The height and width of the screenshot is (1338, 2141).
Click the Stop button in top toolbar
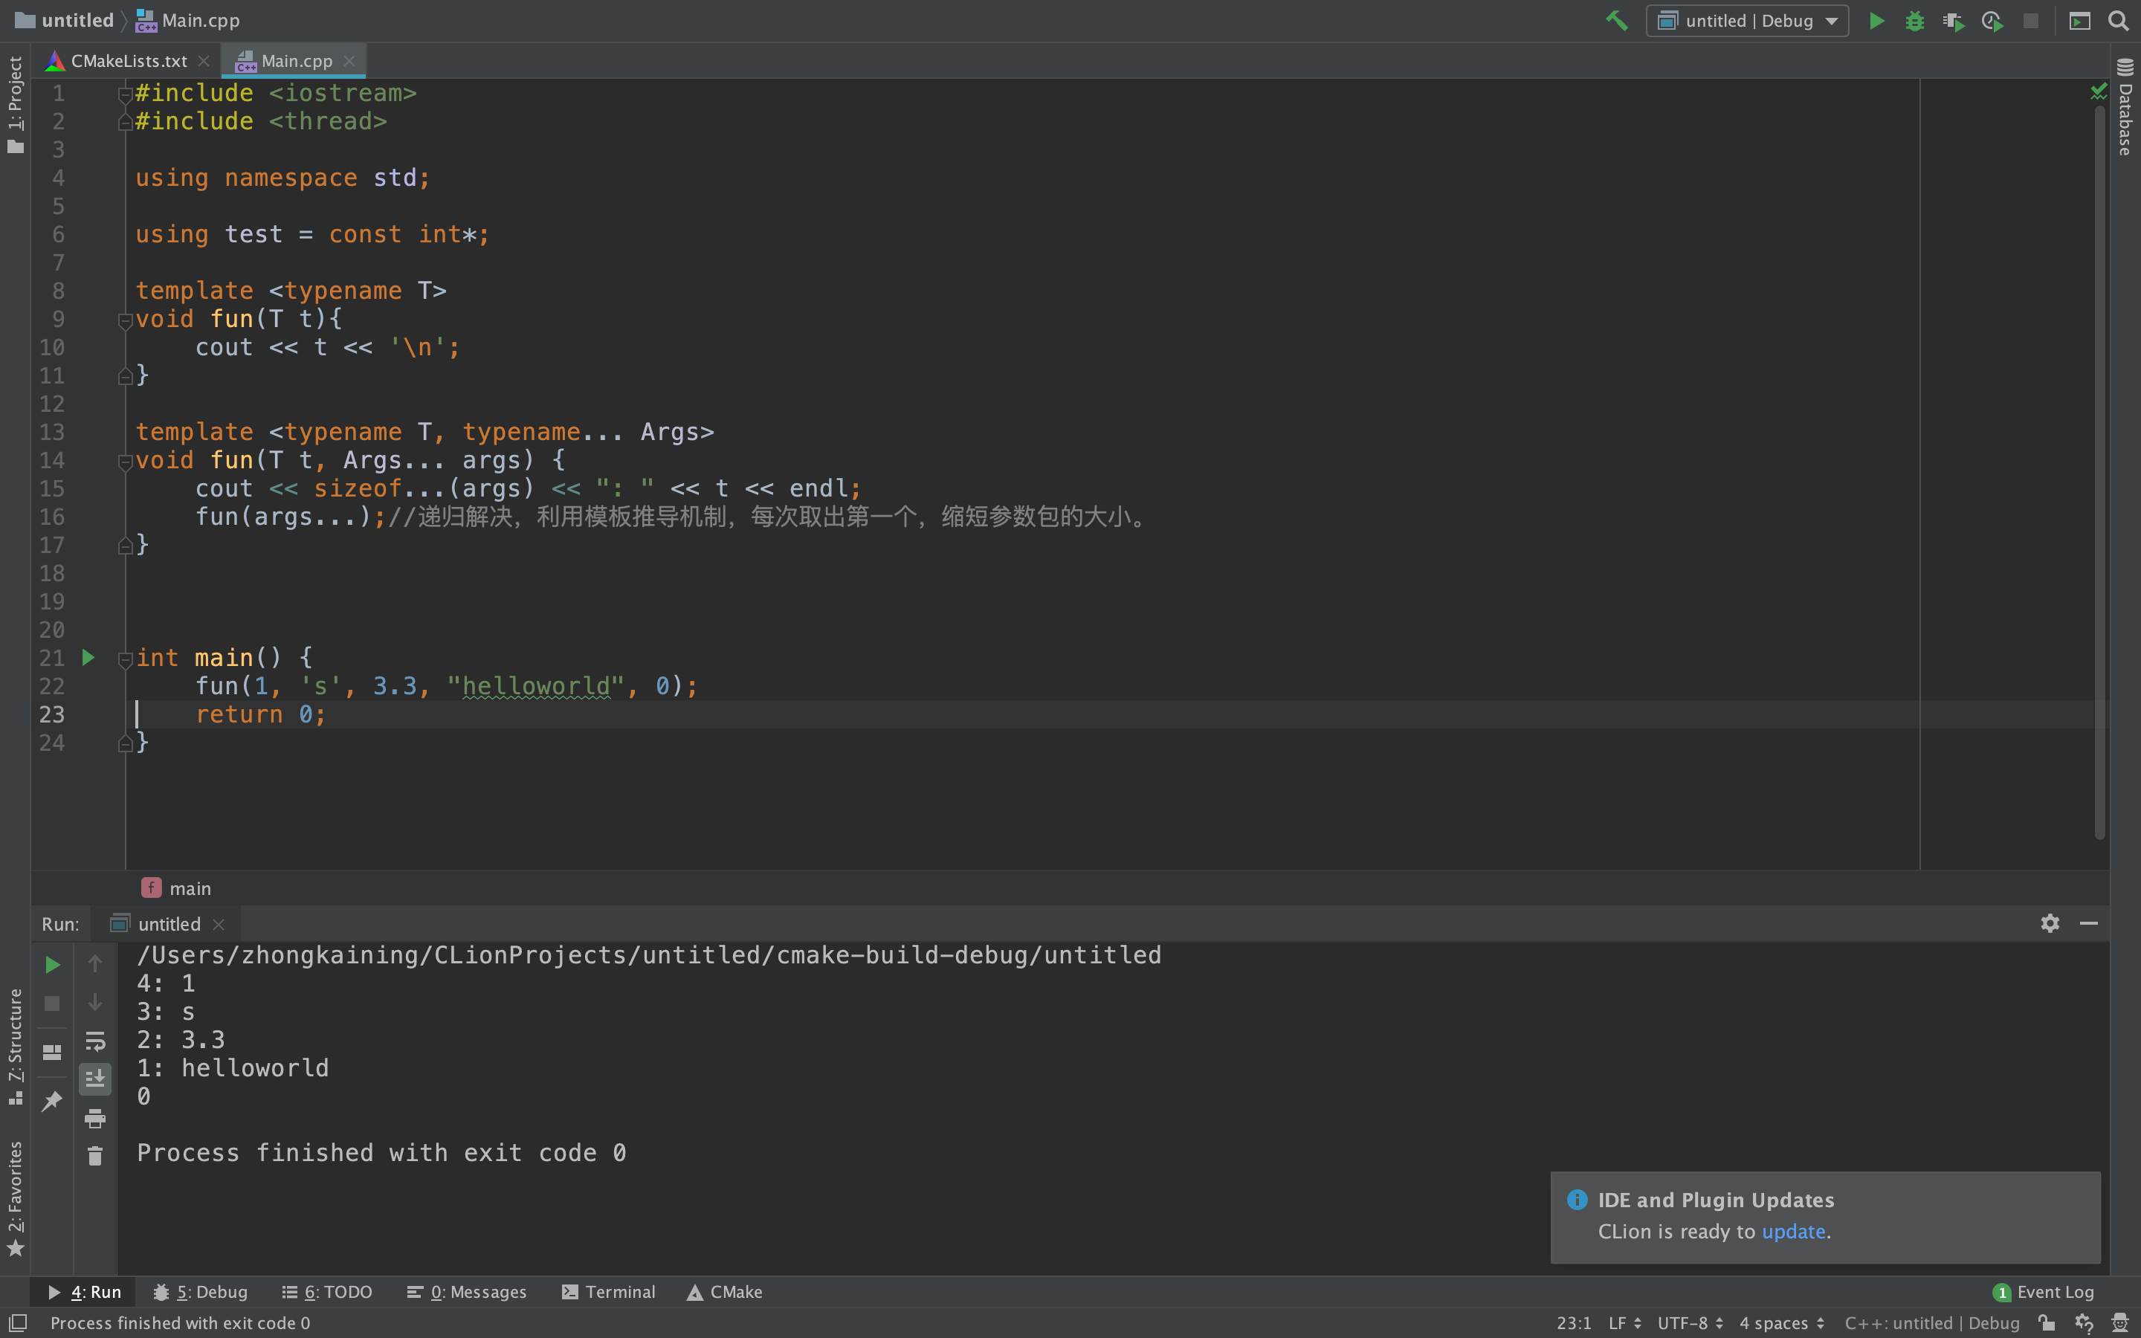pyautogui.click(x=2030, y=20)
